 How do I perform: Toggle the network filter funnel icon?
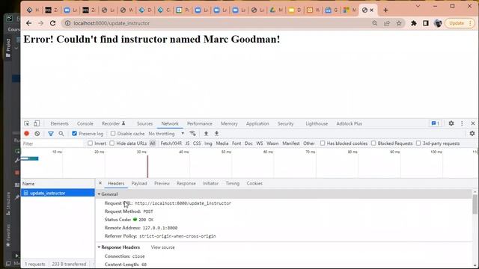(x=51, y=134)
